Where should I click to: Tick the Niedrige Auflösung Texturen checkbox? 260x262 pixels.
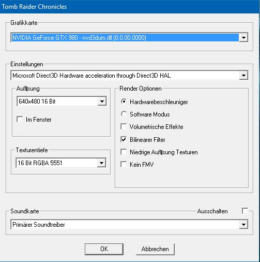[124, 152]
